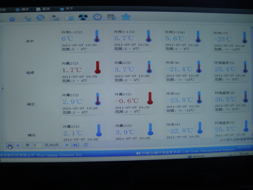Click the blue circular X toolbar icon

(40, 18)
